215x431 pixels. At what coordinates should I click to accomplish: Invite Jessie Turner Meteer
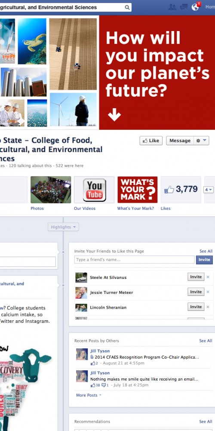[196, 292]
